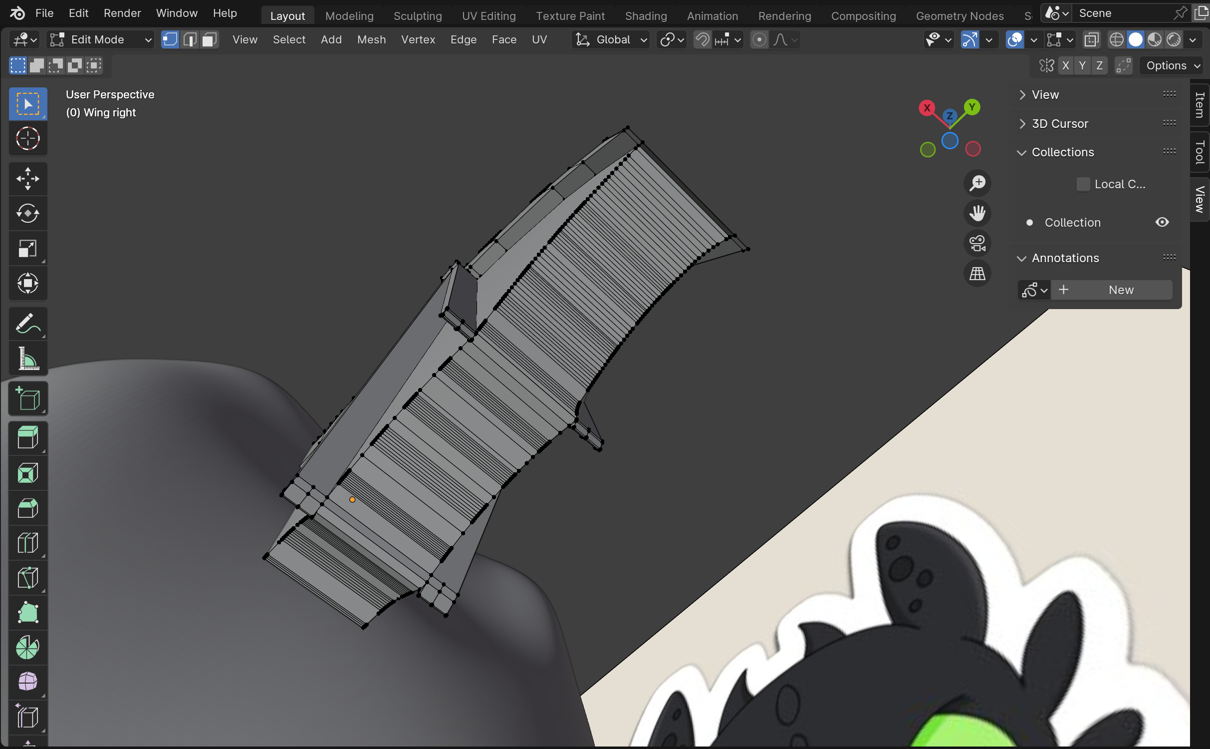The width and height of the screenshot is (1210, 749).
Task: Open the Edit Mode dropdown
Action: point(101,39)
